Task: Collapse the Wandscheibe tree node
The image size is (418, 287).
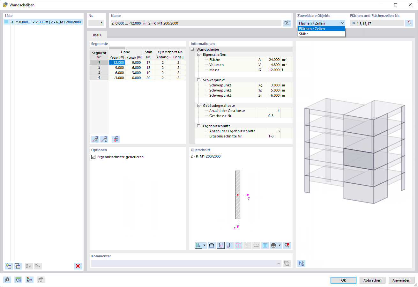Action: (192, 49)
